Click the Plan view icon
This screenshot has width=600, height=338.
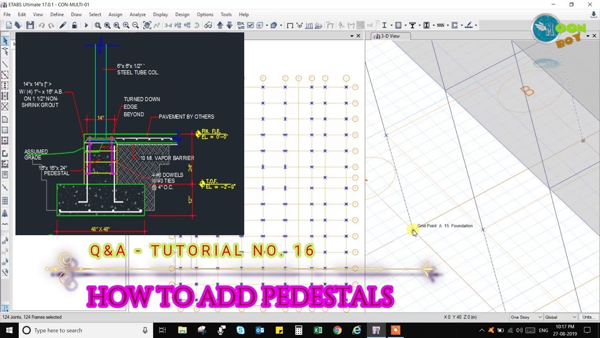point(178,25)
